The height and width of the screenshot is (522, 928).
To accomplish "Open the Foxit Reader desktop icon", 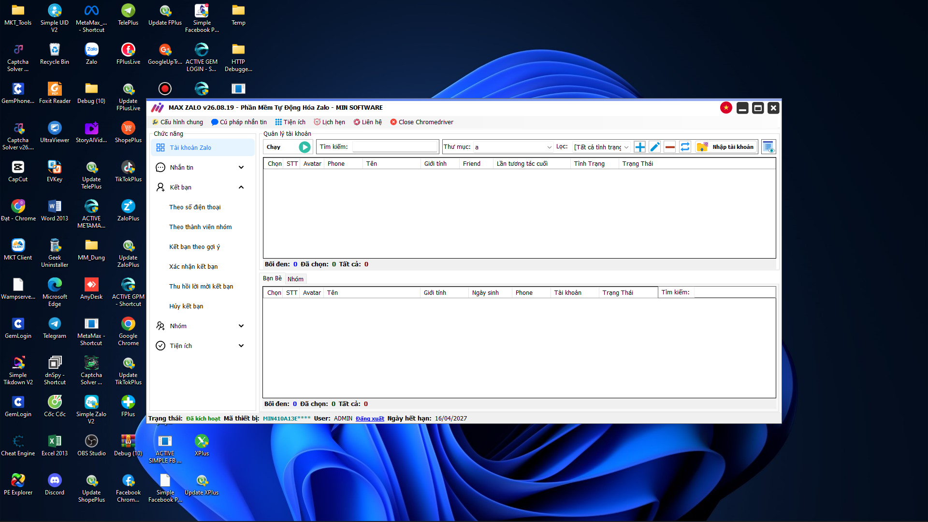I will pyautogui.click(x=55, y=93).
